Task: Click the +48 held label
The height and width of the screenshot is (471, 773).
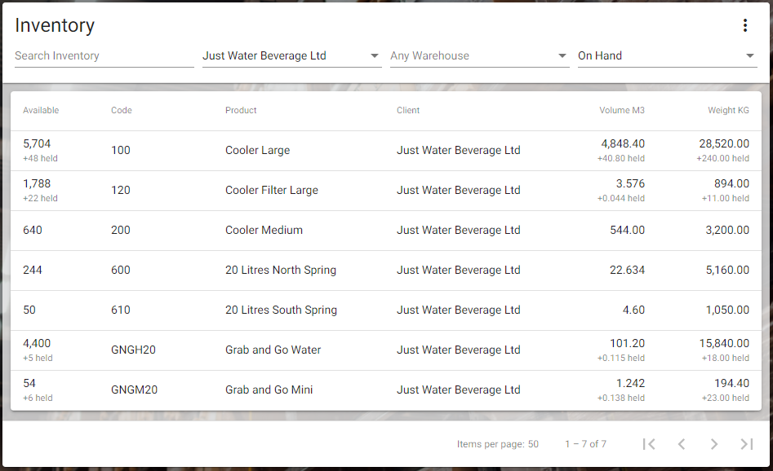Action: point(40,158)
